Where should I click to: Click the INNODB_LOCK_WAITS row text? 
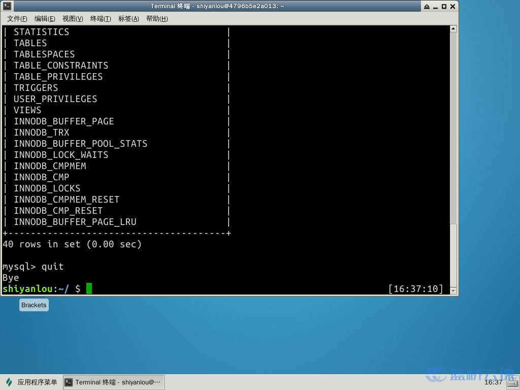pyautogui.click(x=61, y=155)
